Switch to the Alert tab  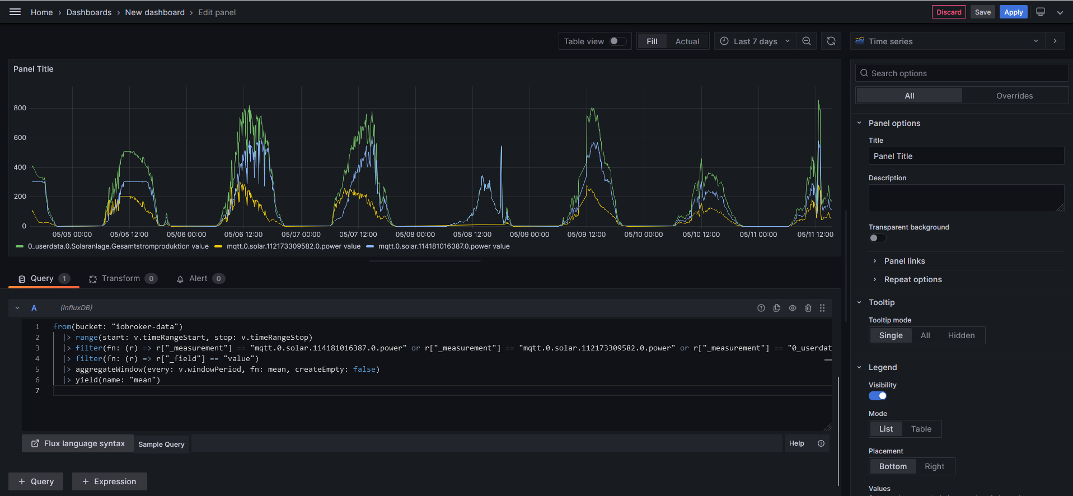coord(201,279)
